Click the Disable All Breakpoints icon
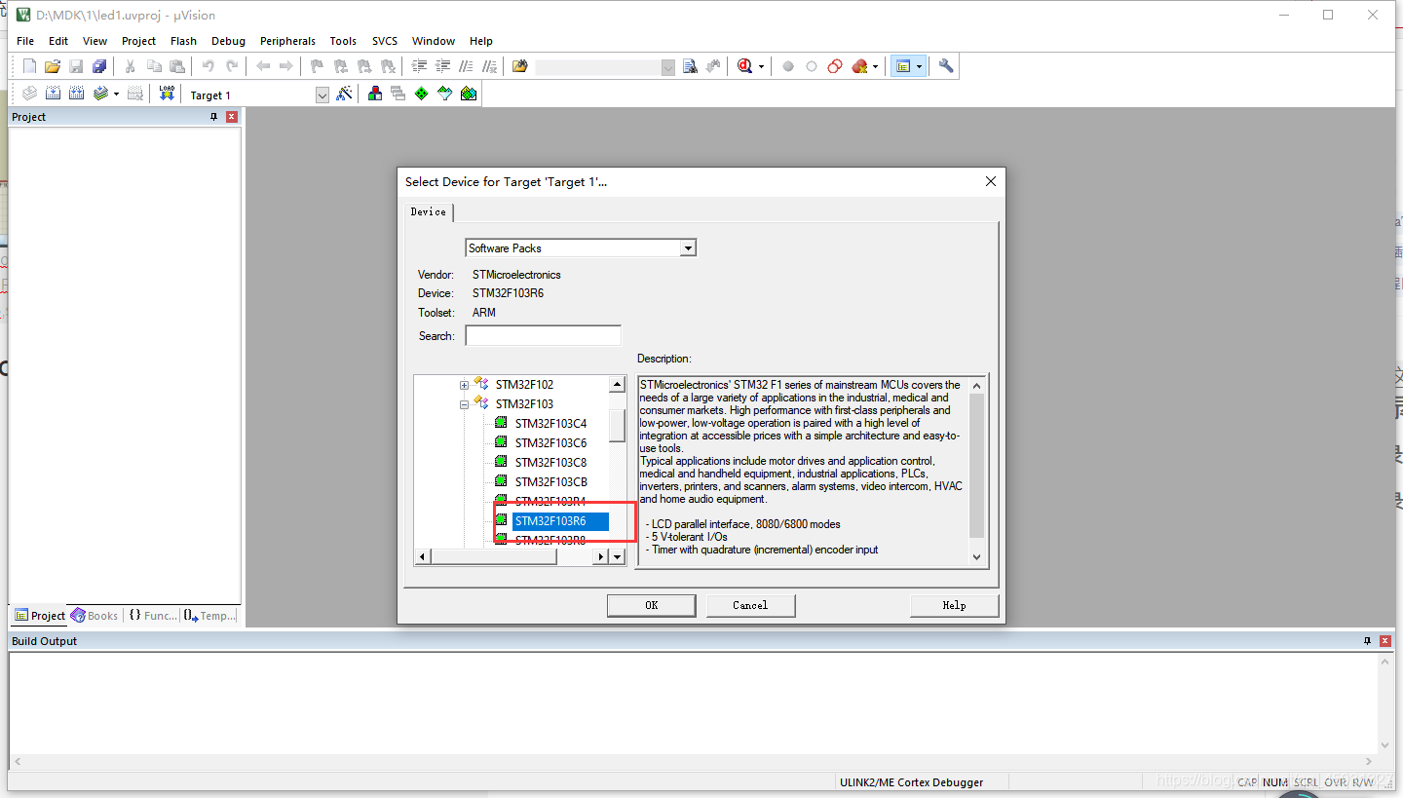This screenshot has height=798, width=1403. click(x=835, y=66)
